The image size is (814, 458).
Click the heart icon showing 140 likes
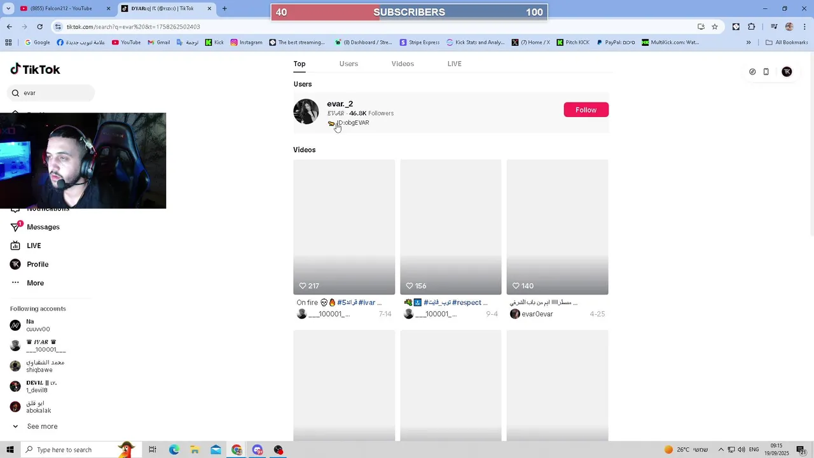tap(516, 286)
